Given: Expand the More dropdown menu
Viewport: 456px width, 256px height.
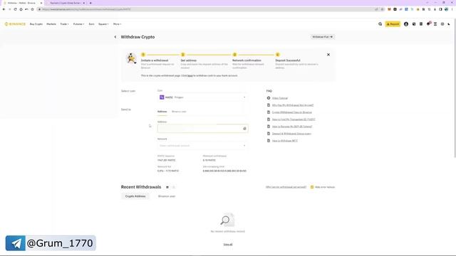Looking at the screenshot, I should coord(117,24).
